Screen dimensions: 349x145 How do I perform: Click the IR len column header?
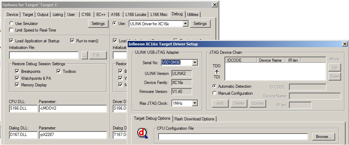(x=293, y=60)
